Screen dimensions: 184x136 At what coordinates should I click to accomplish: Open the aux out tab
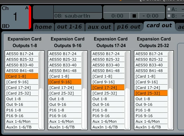point(99,27)
